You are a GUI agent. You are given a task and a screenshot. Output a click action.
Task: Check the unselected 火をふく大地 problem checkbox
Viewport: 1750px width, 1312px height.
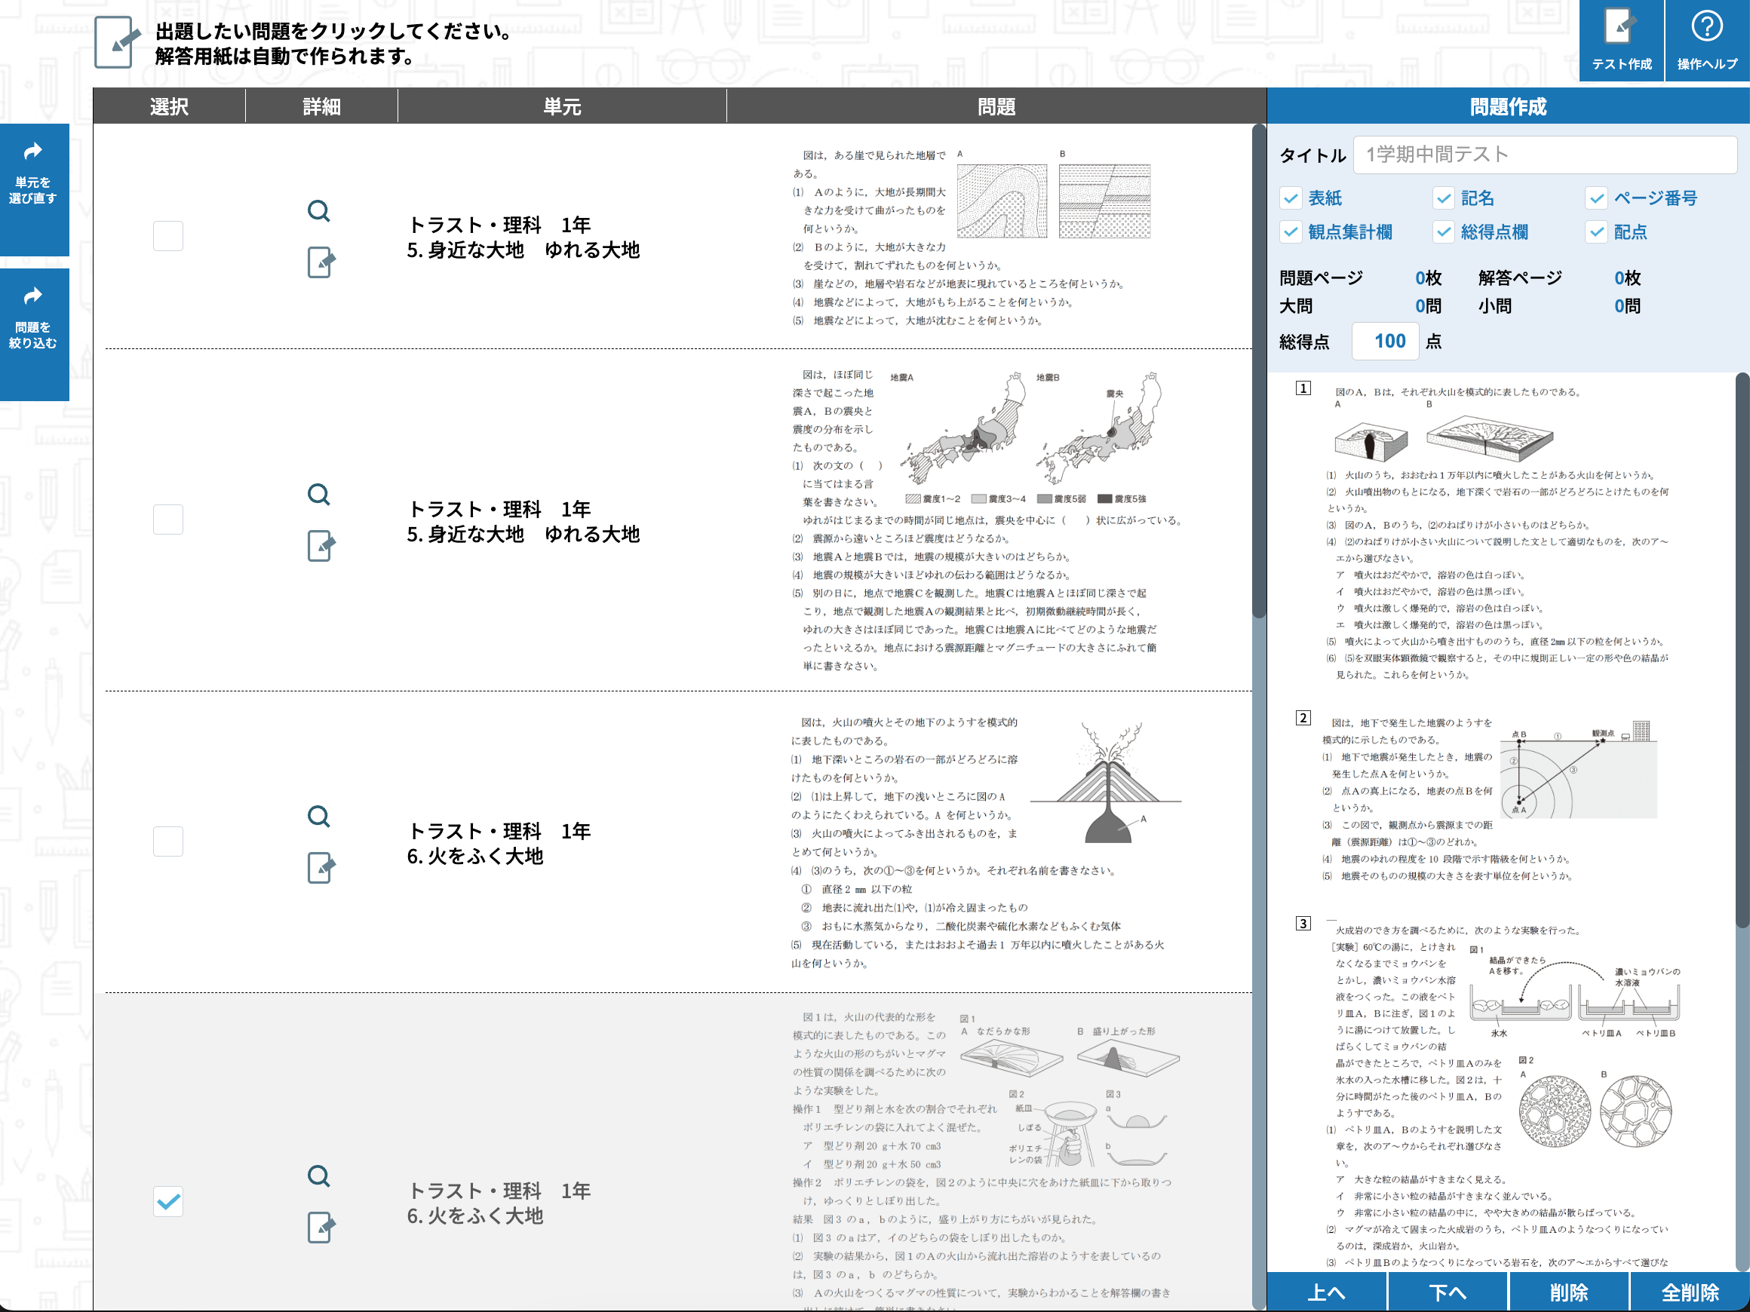[167, 841]
